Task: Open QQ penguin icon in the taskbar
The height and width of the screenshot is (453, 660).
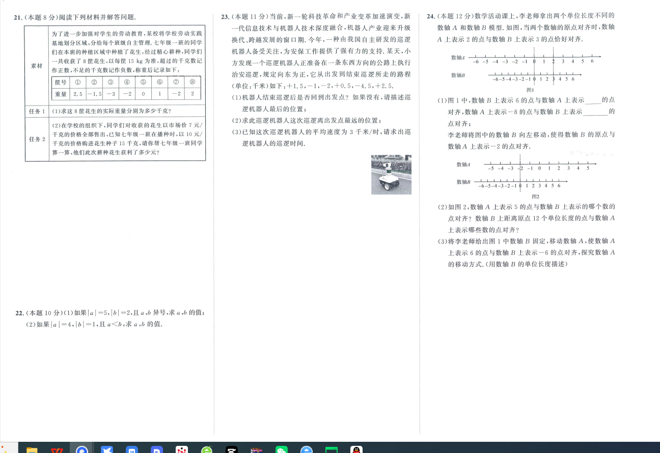Action: [356, 449]
